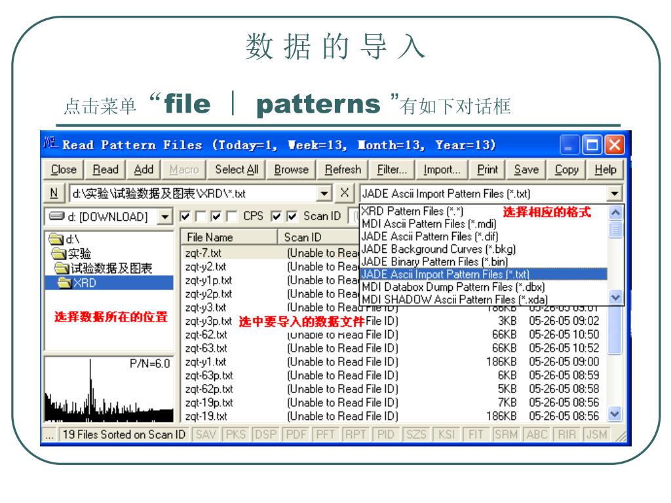Click the ... button in the status bar

49,435
